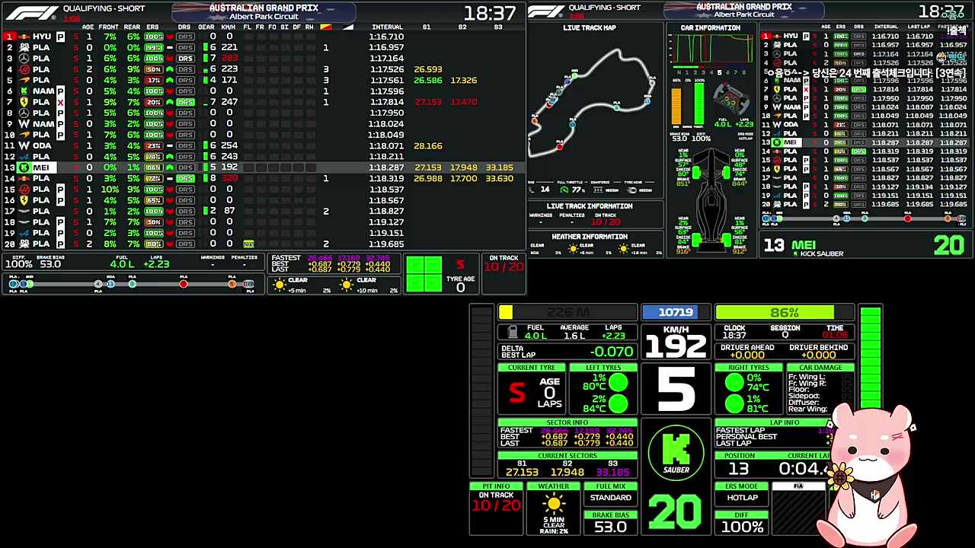Click the Kick Sauber logo in the dashboard centre
This screenshot has width=975, height=548.
tap(676, 454)
